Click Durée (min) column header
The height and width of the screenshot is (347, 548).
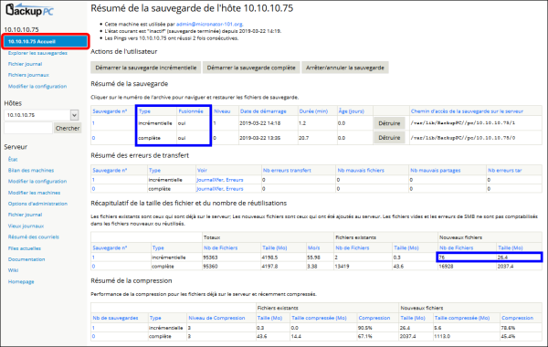313,111
